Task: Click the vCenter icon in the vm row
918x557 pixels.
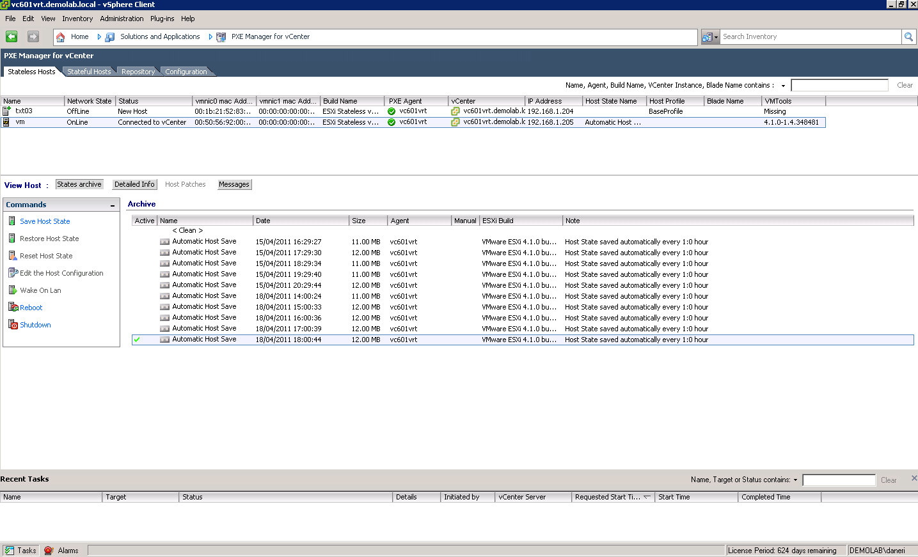Action: [x=455, y=122]
